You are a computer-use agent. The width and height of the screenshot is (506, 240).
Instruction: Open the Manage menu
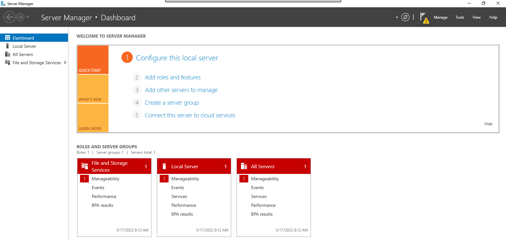pos(441,17)
